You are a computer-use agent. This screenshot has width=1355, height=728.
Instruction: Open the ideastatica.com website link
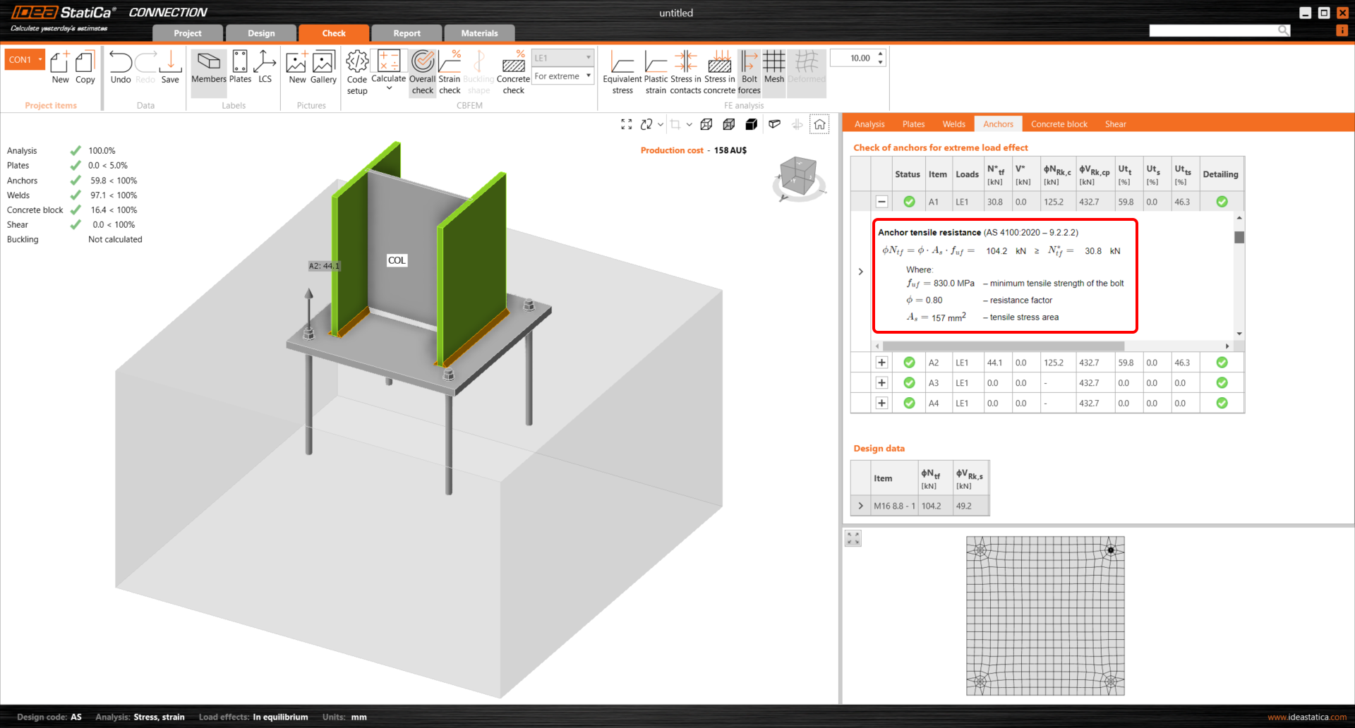click(1306, 717)
